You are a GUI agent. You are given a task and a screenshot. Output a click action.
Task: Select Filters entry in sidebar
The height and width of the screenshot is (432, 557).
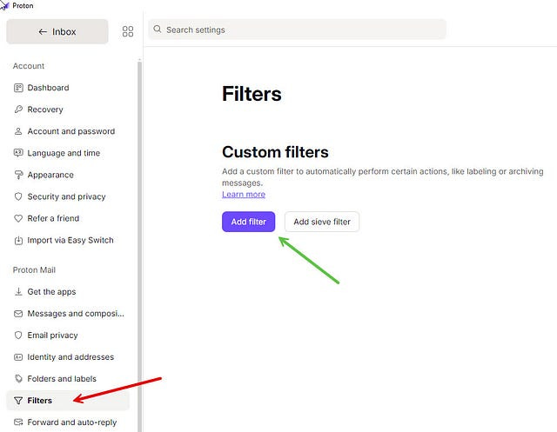[x=68, y=401]
